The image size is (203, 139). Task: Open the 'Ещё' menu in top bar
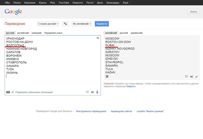[x=126, y=3]
